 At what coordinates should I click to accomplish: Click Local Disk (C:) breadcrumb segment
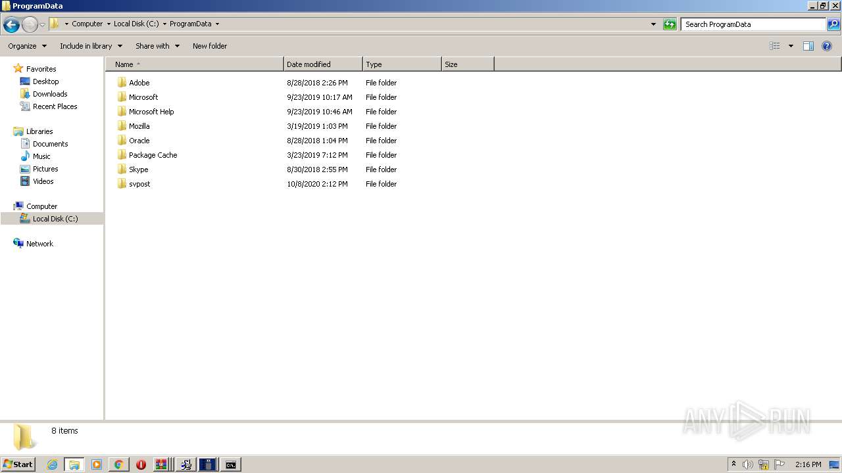(x=136, y=24)
